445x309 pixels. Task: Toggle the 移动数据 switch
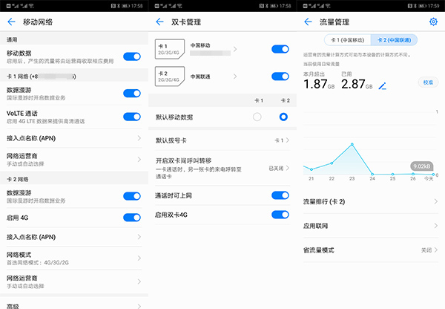pos(131,56)
